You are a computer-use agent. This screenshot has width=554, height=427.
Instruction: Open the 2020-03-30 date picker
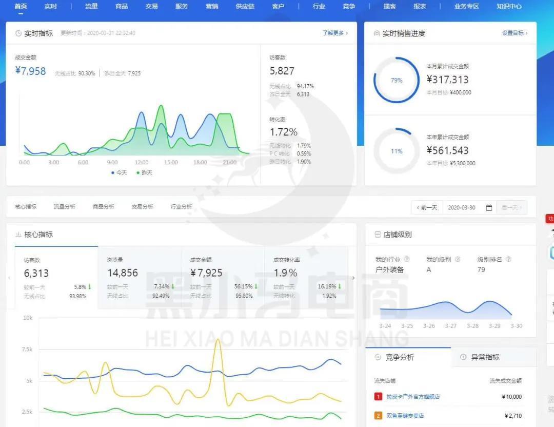click(462, 208)
